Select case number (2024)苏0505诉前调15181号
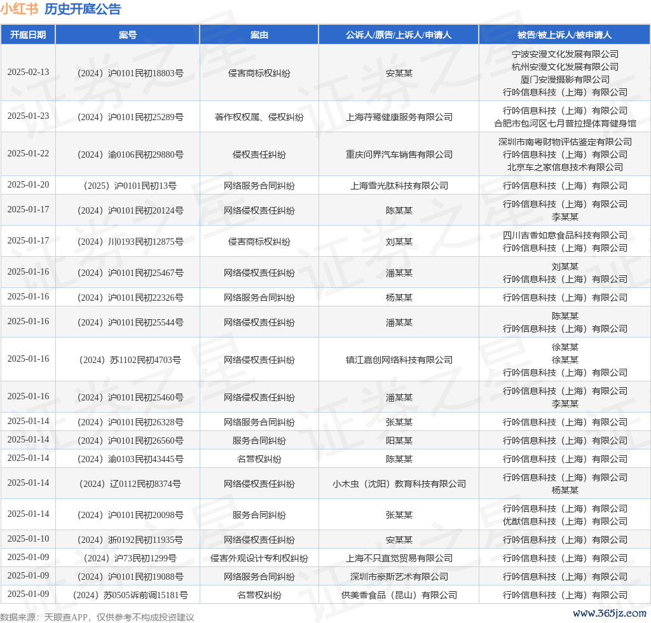 coord(130,595)
